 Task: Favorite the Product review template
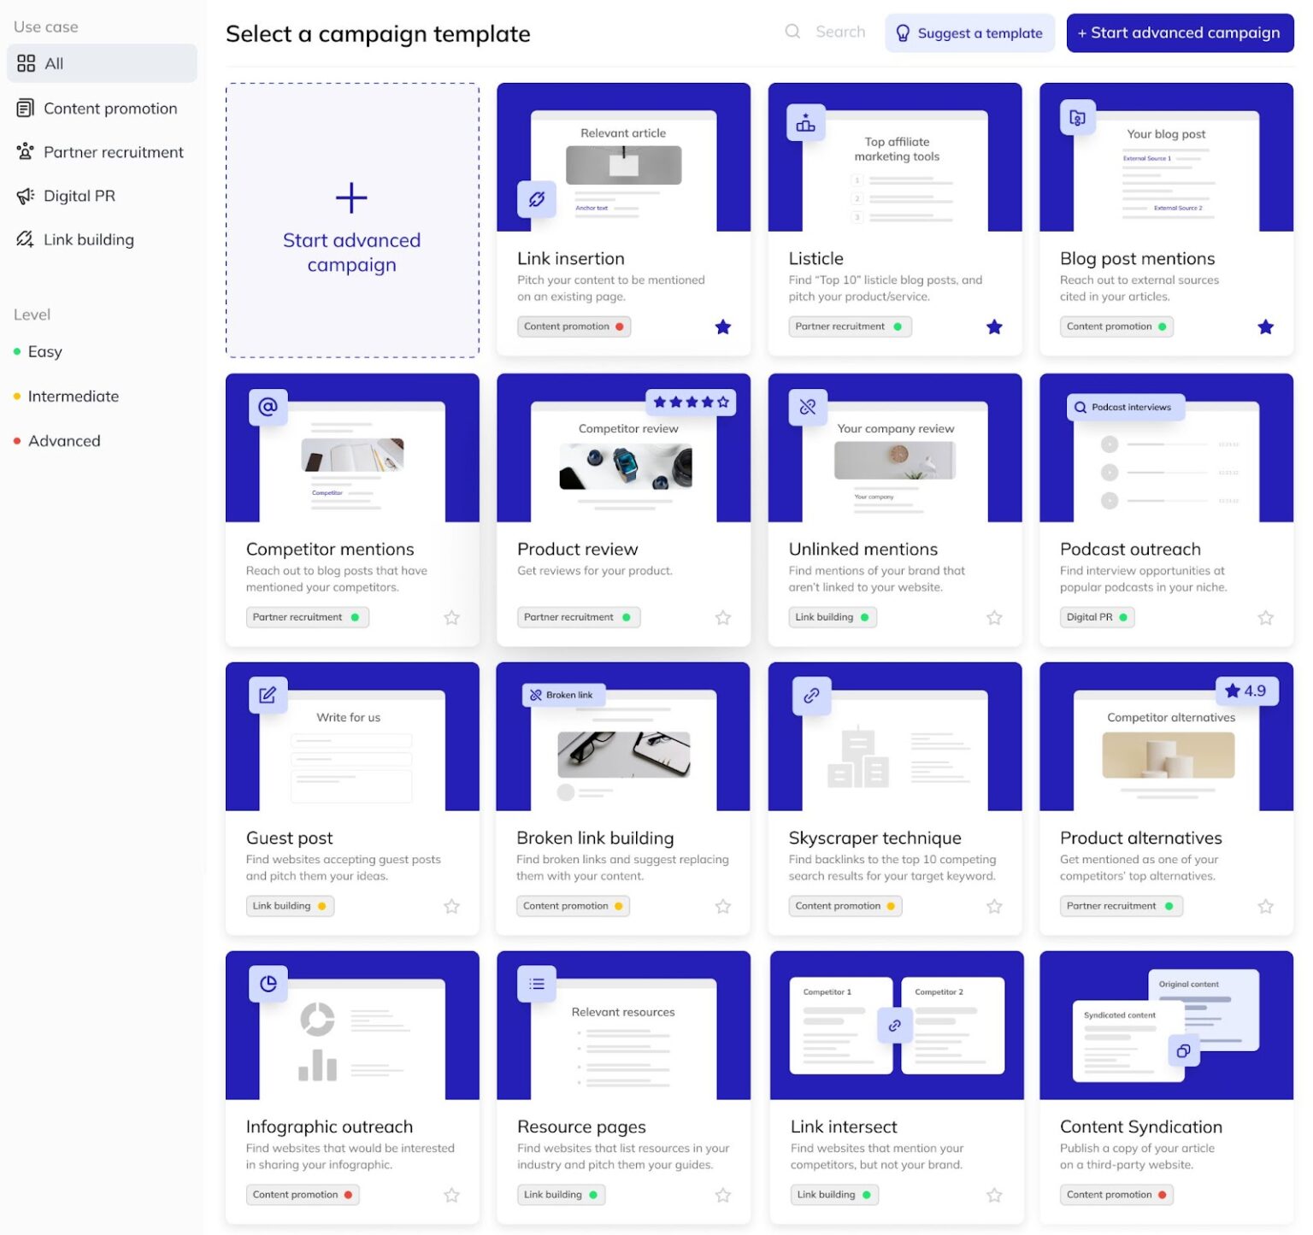(722, 616)
